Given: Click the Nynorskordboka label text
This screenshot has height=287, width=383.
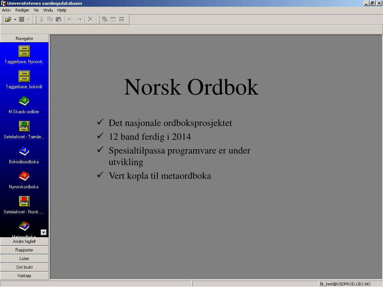Looking at the screenshot, I should tap(24, 187).
